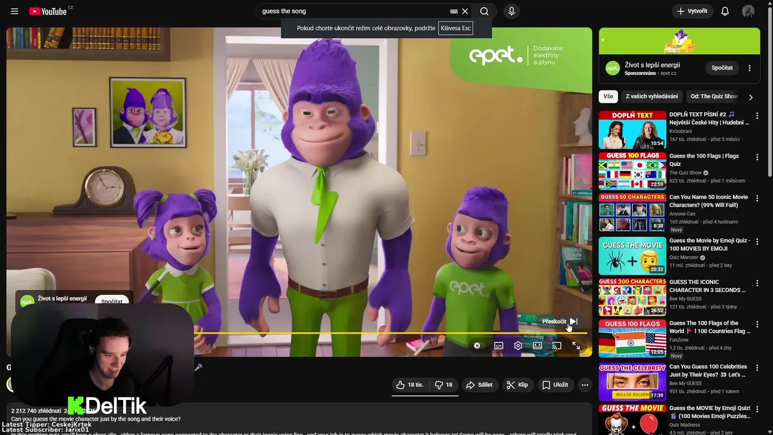Screen dimensions: 773x435
Task: Open 'Can You Name 50 Iconic Movie Characters' thumbnail
Action: pyautogui.click(x=632, y=213)
